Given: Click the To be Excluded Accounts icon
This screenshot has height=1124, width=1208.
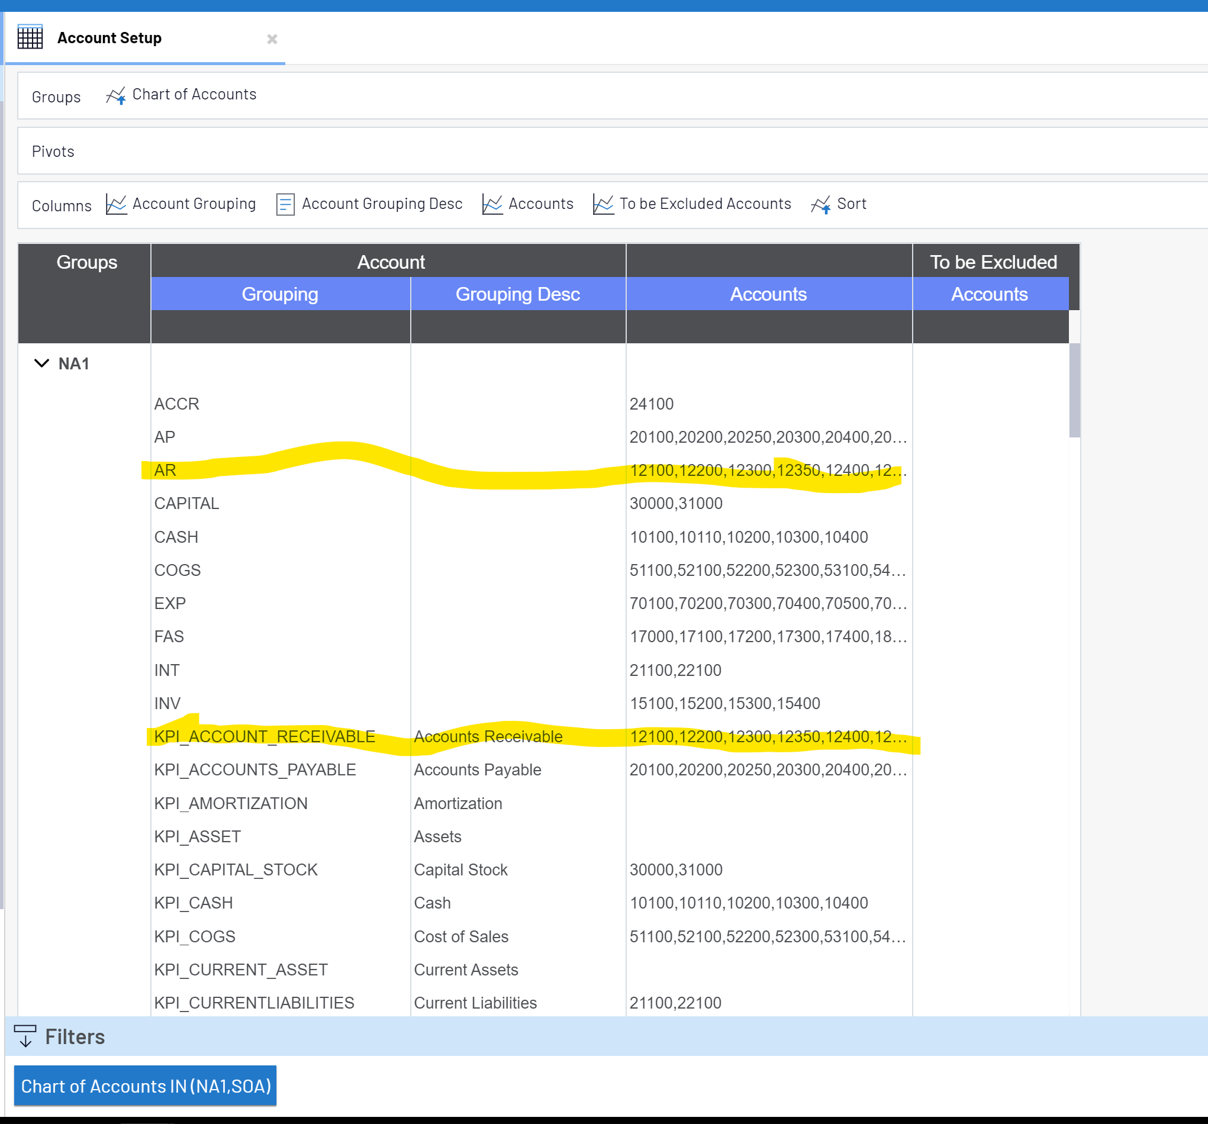Looking at the screenshot, I should (x=603, y=204).
